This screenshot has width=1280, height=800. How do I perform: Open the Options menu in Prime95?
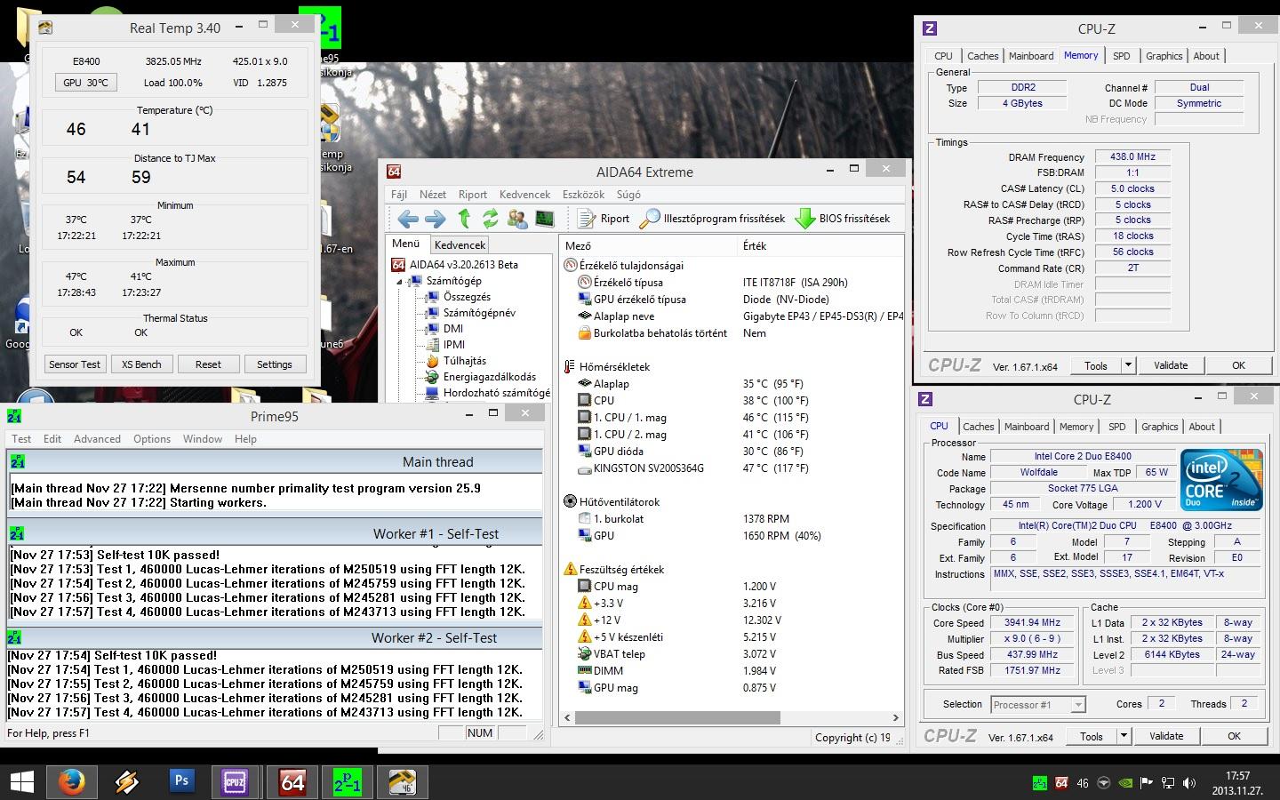[x=152, y=439]
